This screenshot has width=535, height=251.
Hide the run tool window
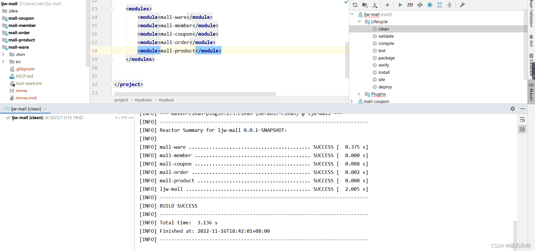(523, 109)
